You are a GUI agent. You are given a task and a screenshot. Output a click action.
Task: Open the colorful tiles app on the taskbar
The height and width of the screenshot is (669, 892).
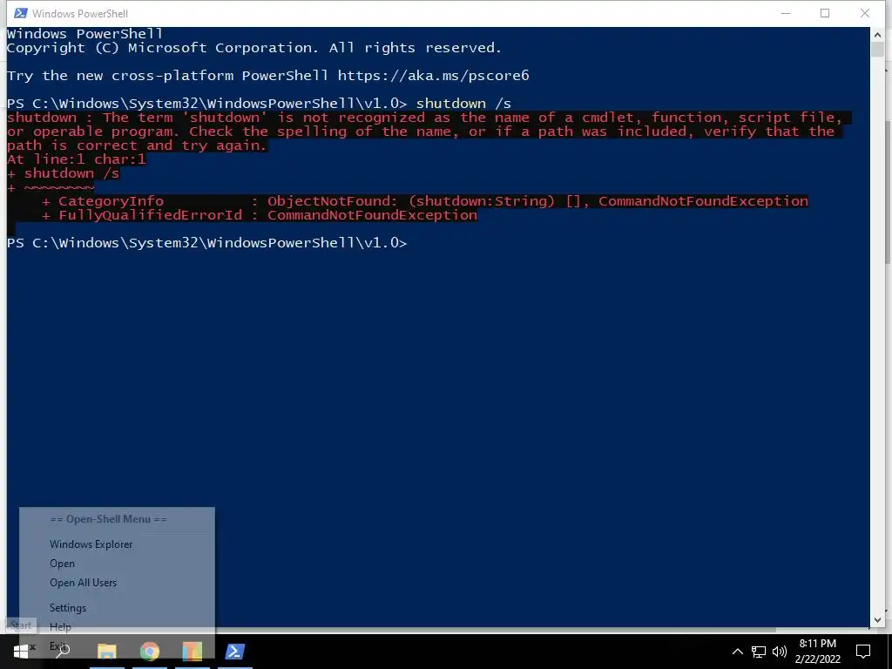[193, 652]
